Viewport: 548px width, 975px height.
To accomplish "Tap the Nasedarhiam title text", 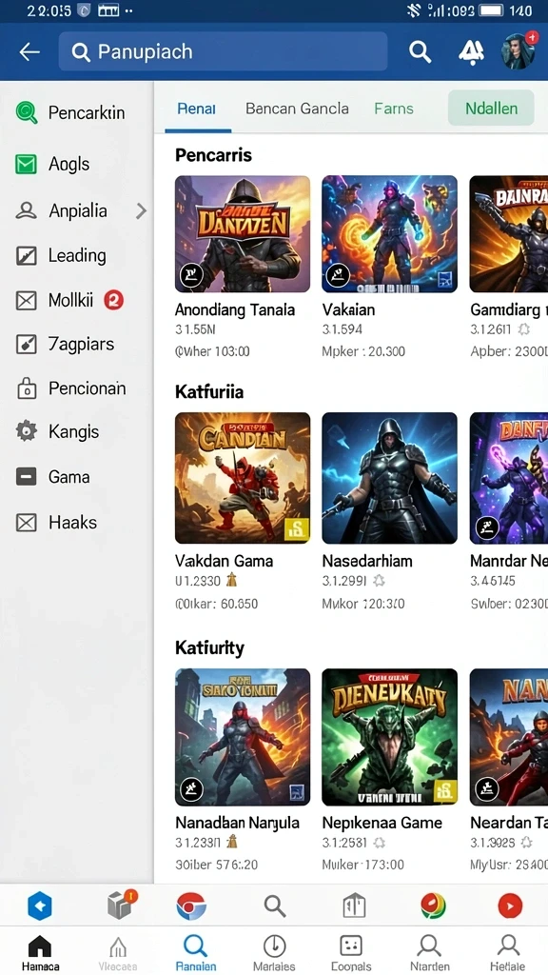I will tap(366, 561).
